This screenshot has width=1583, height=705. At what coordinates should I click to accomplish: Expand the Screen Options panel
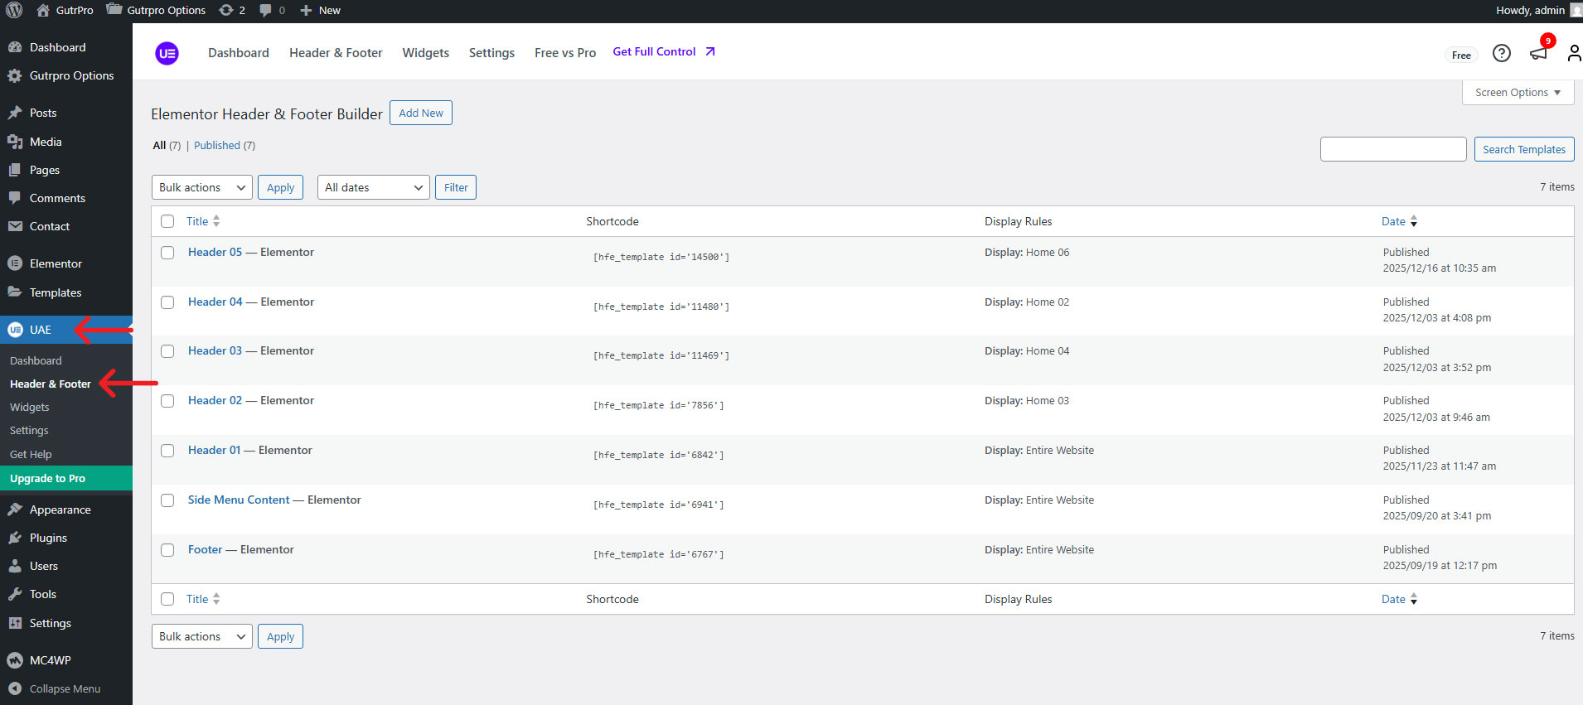click(x=1517, y=93)
